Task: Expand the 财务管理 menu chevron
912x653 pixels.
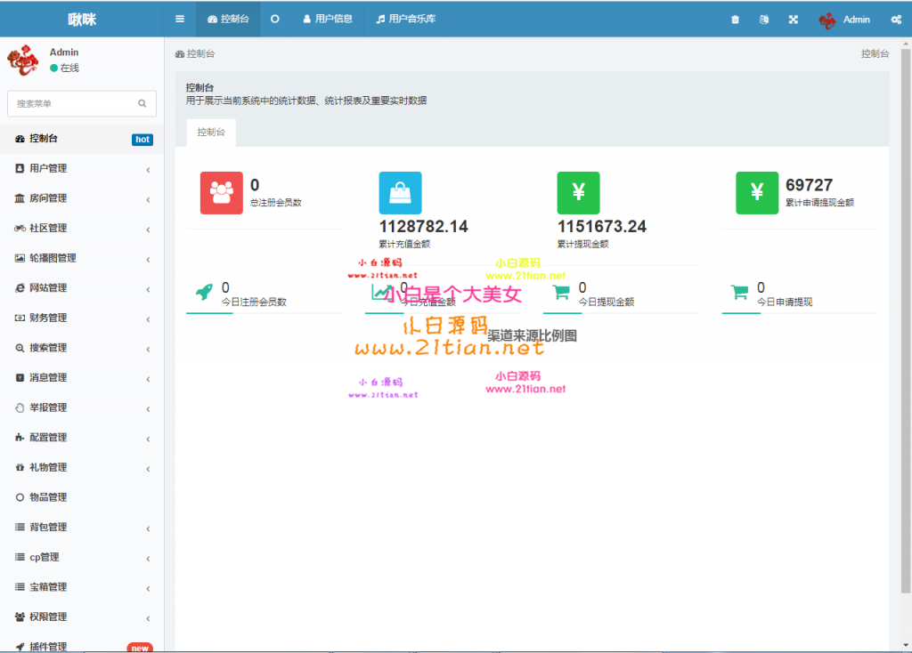Action: pos(149,319)
